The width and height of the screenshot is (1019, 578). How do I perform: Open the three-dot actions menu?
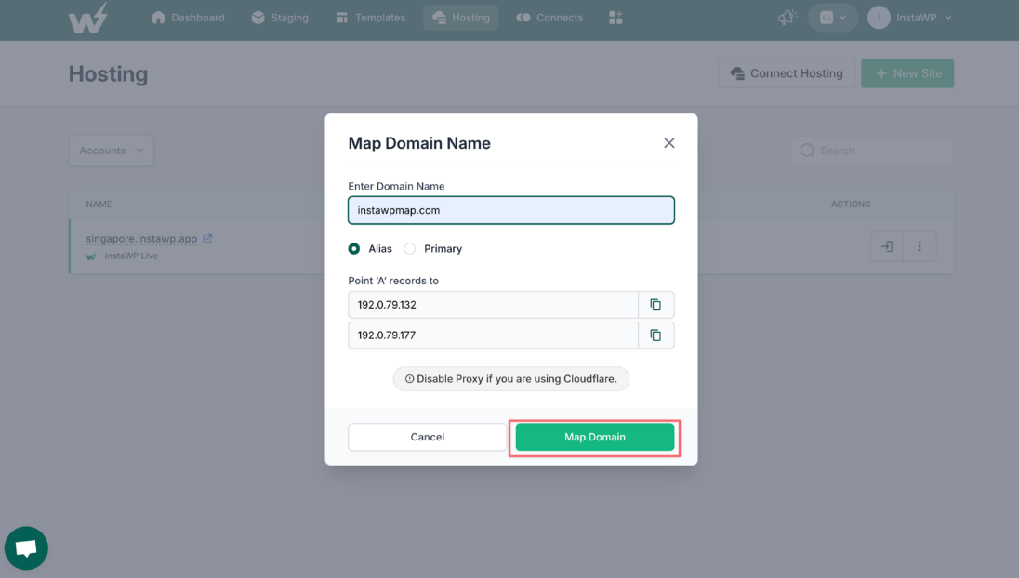click(x=919, y=246)
